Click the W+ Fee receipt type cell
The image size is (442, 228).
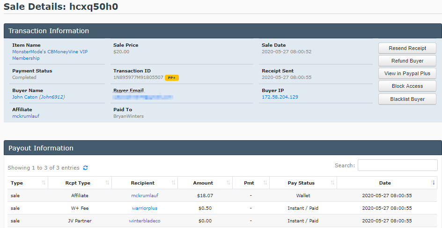(x=80, y=208)
